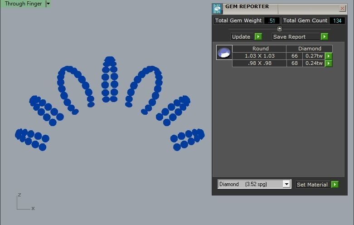Close the Gem Reporter panel
Image resolution: width=354 pixels, height=225 pixels.
coord(342,8)
